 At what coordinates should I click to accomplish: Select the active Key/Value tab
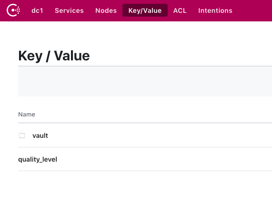click(145, 10)
